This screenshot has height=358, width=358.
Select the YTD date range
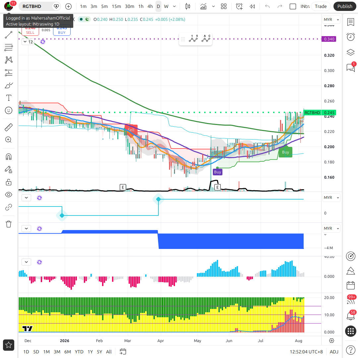click(79, 352)
